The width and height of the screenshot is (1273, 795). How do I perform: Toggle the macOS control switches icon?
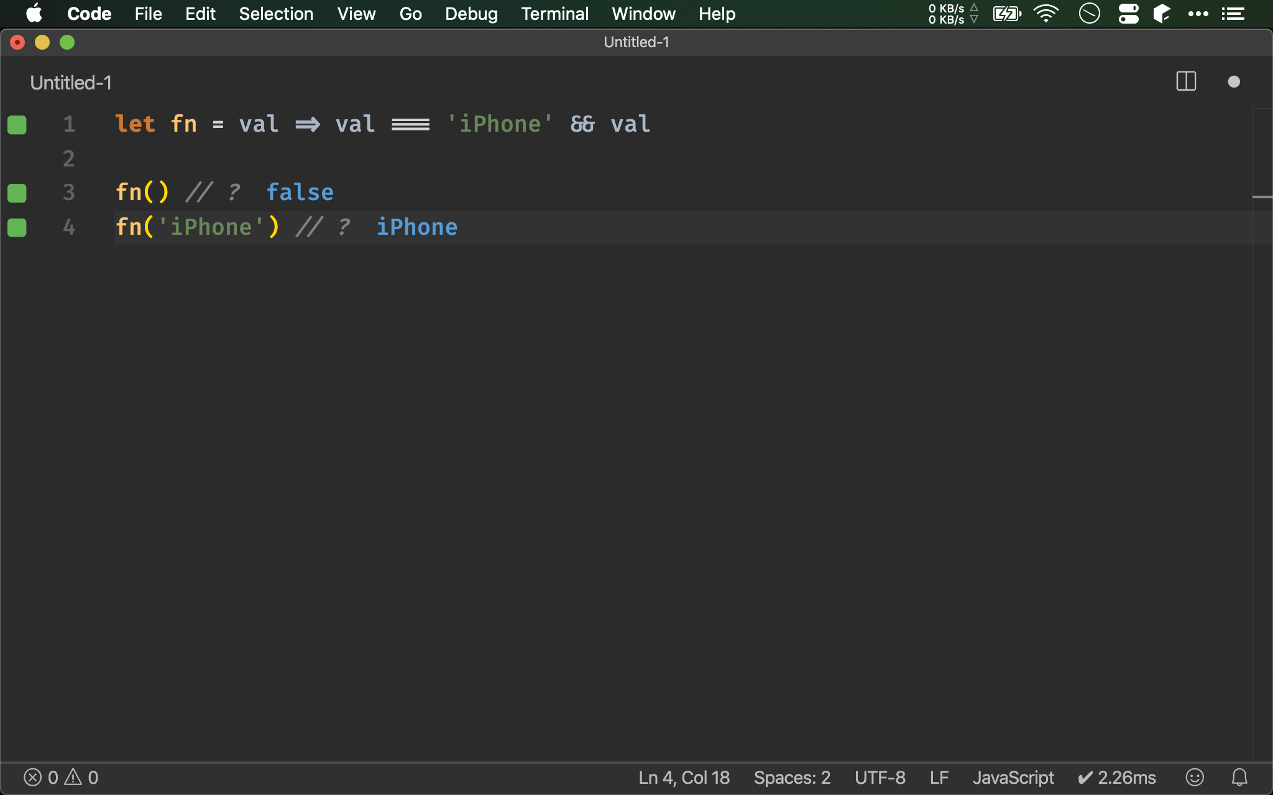click(x=1128, y=14)
